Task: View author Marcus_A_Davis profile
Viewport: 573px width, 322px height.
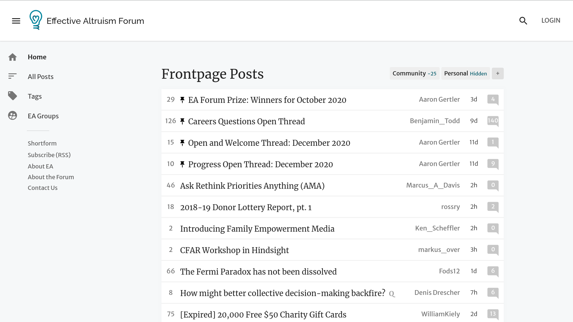Action: click(433, 185)
